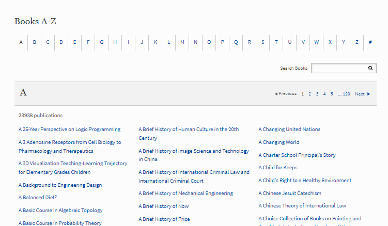388x226 pixels.
Task: Open page 3 of results
Action: click(317, 94)
